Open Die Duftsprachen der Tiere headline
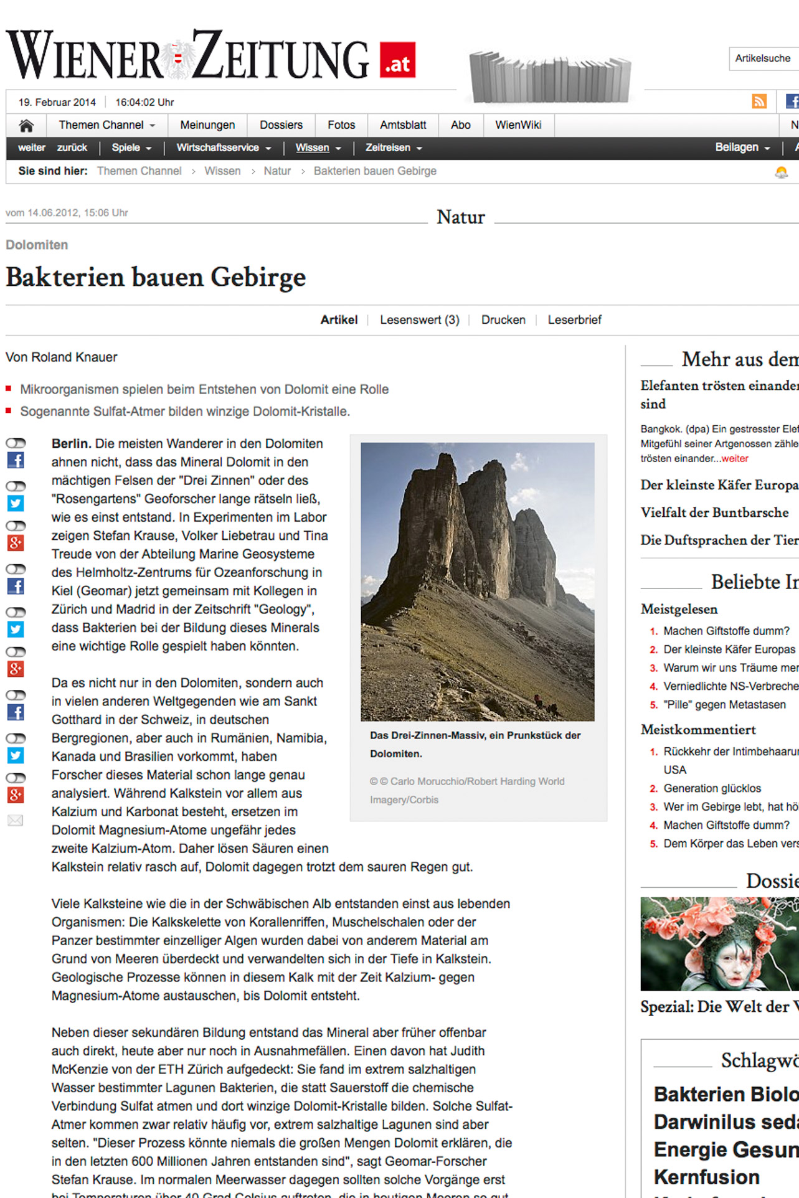 click(719, 540)
